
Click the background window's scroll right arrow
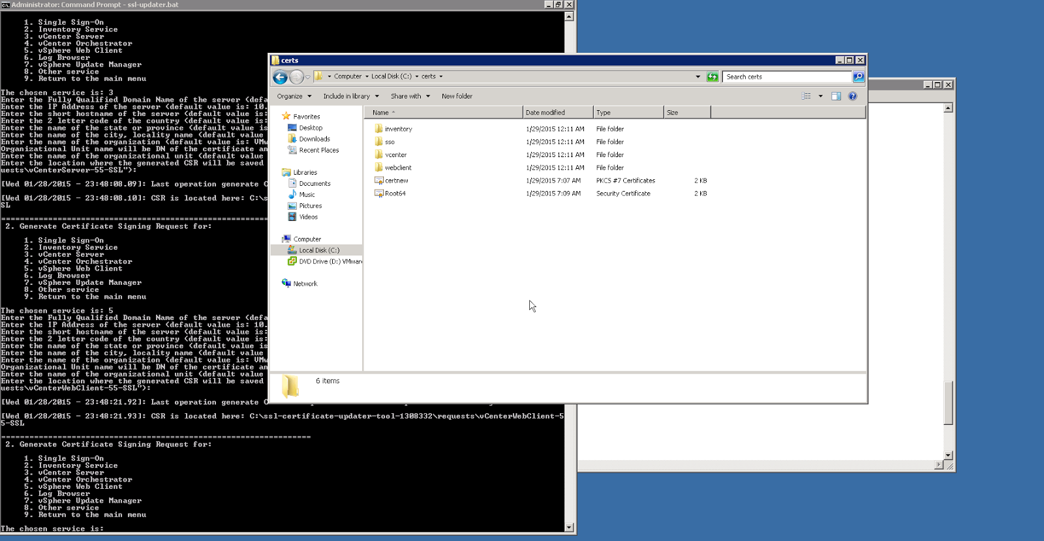tap(939, 465)
